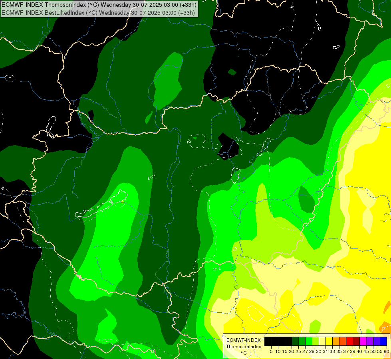This screenshot has height=359, width=391.
Task: Click legend scale value '33'
Action: pos(332,351)
